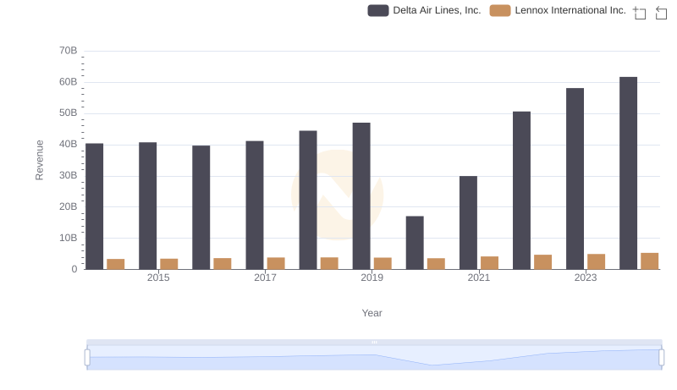Click the zoom area select icon
This screenshot has height=390, width=677.
coord(640,13)
